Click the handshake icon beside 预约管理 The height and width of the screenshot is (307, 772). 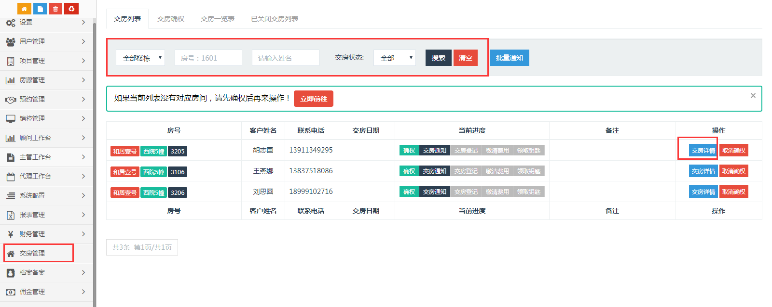pos(10,100)
